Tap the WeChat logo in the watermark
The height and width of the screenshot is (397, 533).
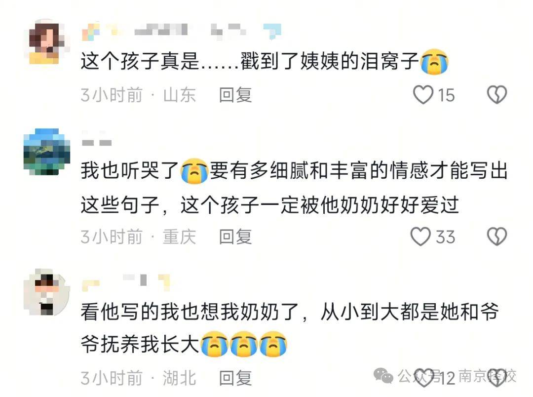tap(383, 376)
